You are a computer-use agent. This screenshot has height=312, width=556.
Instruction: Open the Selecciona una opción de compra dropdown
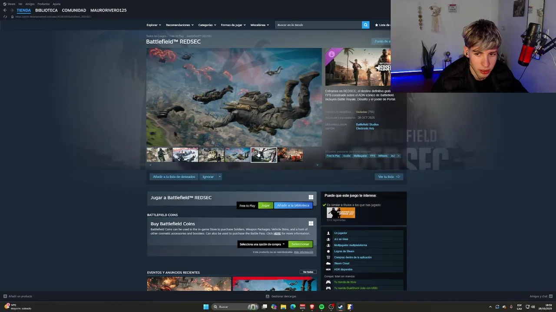point(262,244)
